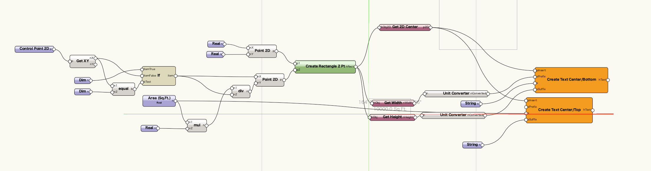Click the hText output port of Create Text Center/Bottom
Image resolution: width=651 pixels, height=171 pixels.
pyautogui.click(x=608, y=80)
